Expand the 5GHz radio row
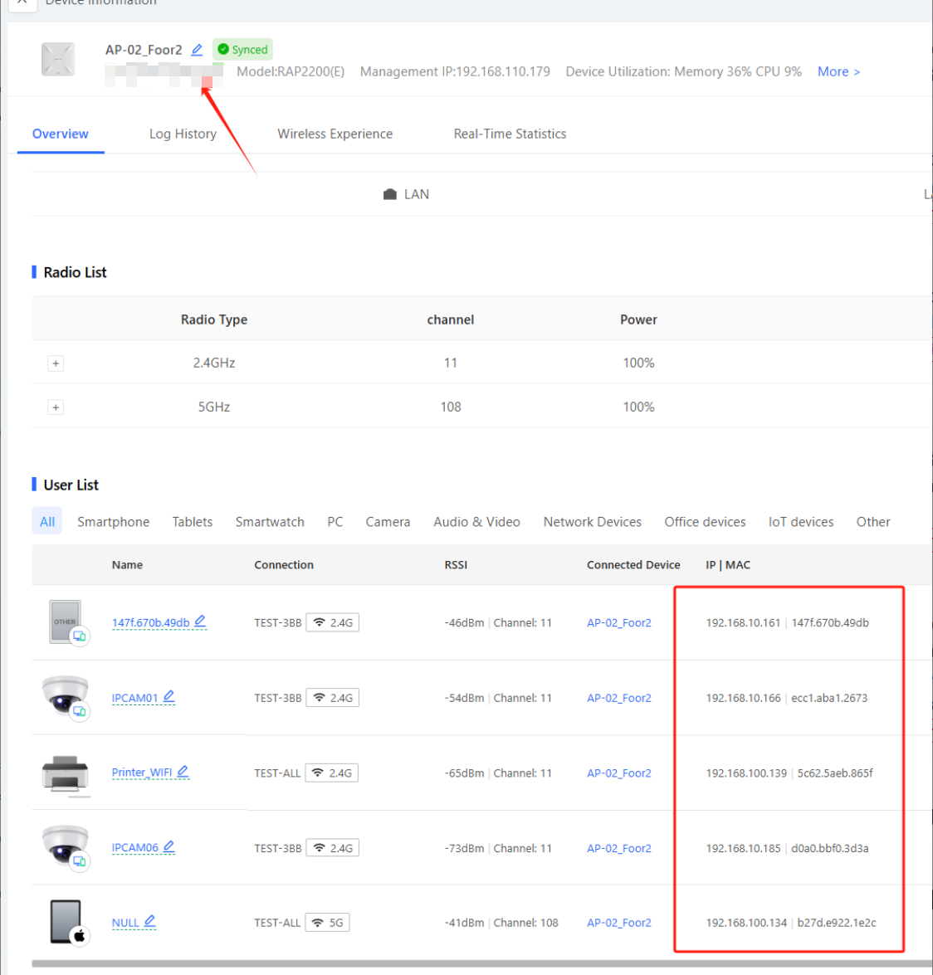Image resolution: width=933 pixels, height=975 pixels. click(56, 407)
